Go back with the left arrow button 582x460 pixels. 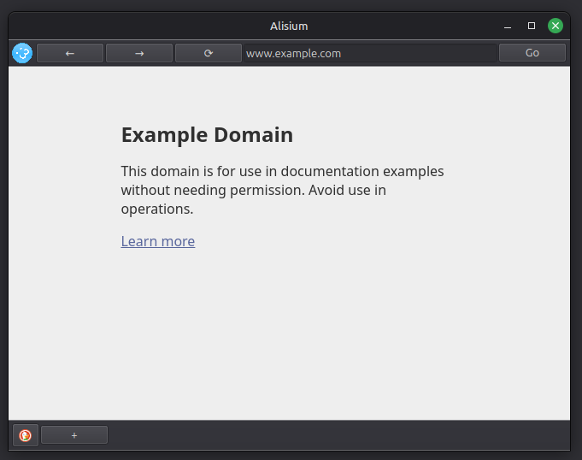[70, 53]
